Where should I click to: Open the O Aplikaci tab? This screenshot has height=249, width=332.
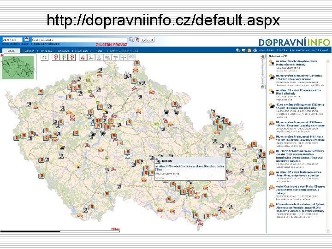click(x=82, y=51)
